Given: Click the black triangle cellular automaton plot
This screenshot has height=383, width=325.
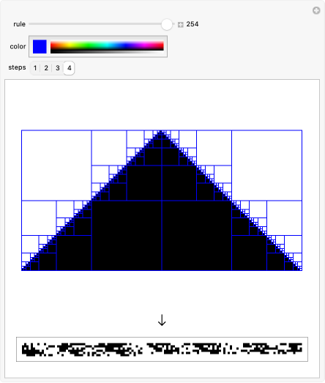Looking at the screenshot, I should [x=162, y=201].
